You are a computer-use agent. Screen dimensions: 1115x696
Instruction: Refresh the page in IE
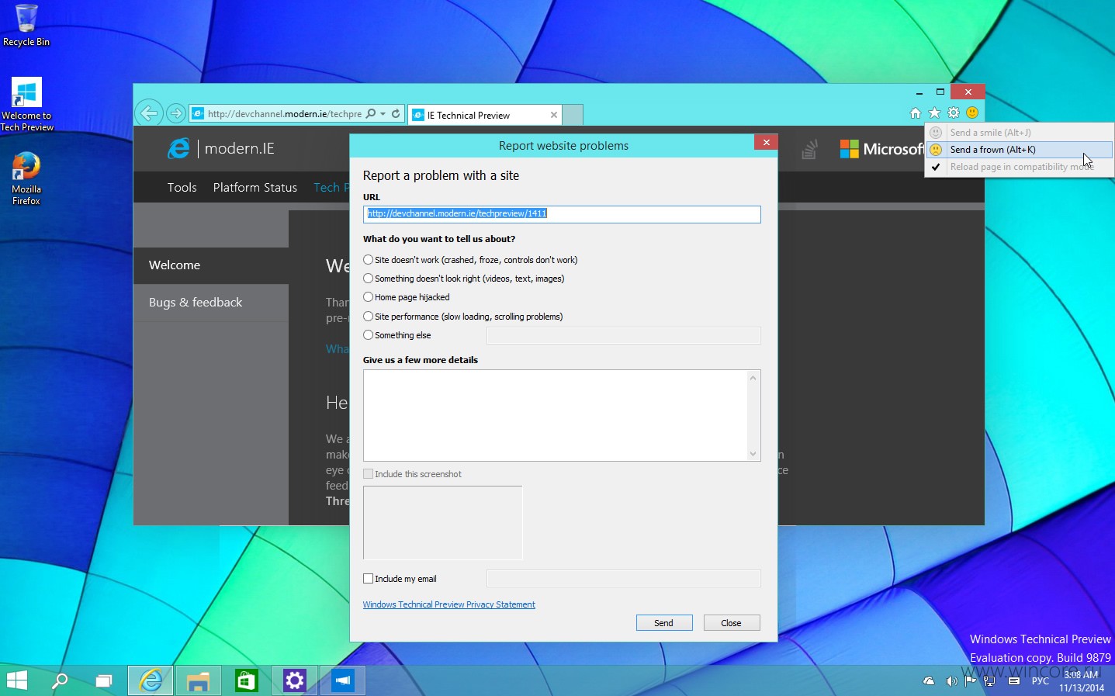396,113
